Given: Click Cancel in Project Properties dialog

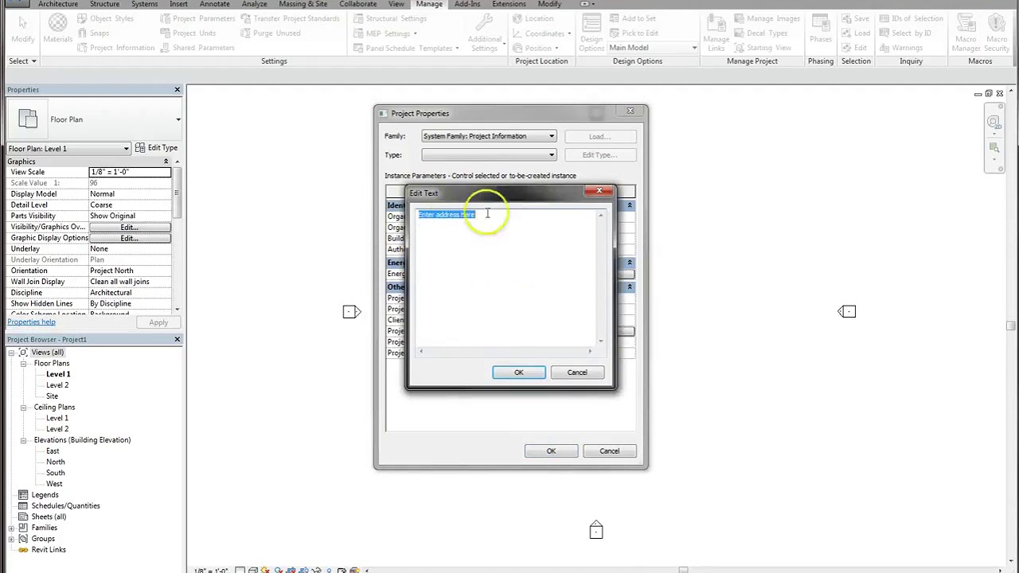Looking at the screenshot, I should pos(609,451).
